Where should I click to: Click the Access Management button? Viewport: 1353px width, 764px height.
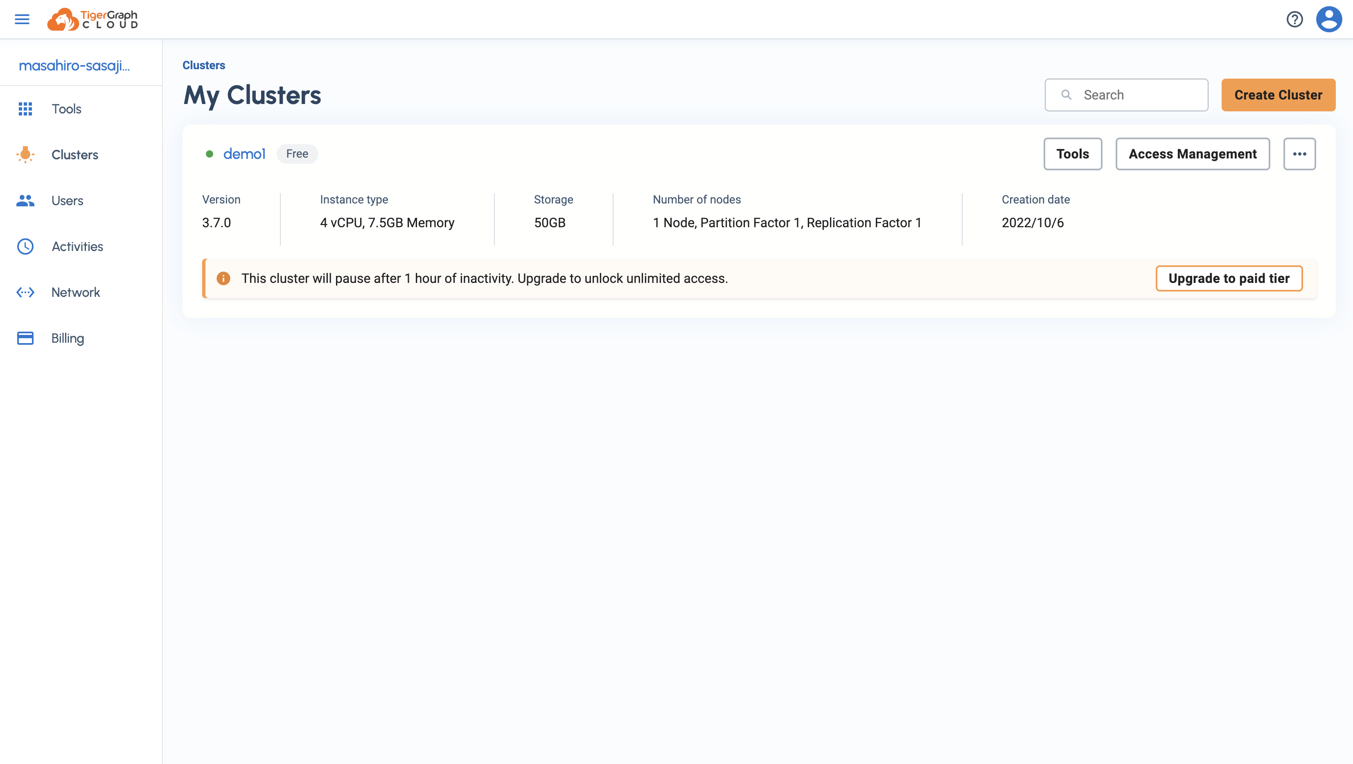[1192, 154]
